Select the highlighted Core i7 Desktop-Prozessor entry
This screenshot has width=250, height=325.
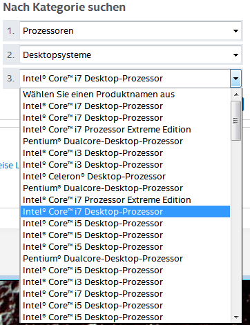click(125, 212)
